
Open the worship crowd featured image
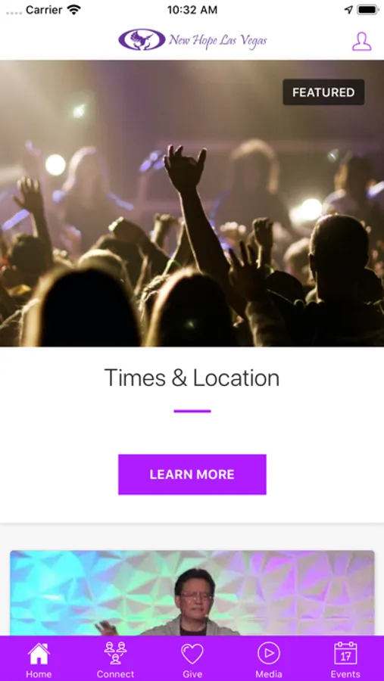[x=192, y=204]
